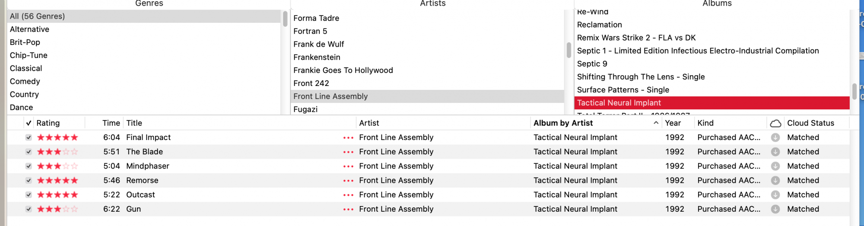Open the three-dot options for Mindphaser
This screenshot has width=864, height=226.
[348, 166]
